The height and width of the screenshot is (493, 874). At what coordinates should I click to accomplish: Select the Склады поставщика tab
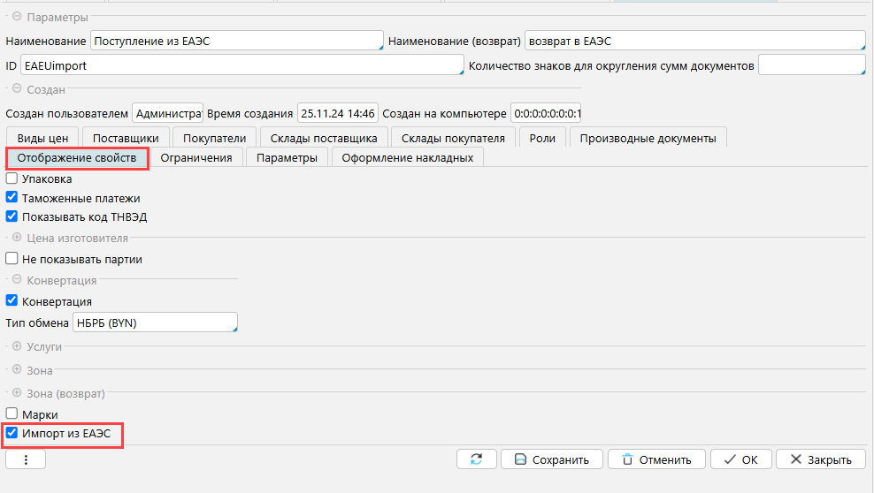point(324,138)
